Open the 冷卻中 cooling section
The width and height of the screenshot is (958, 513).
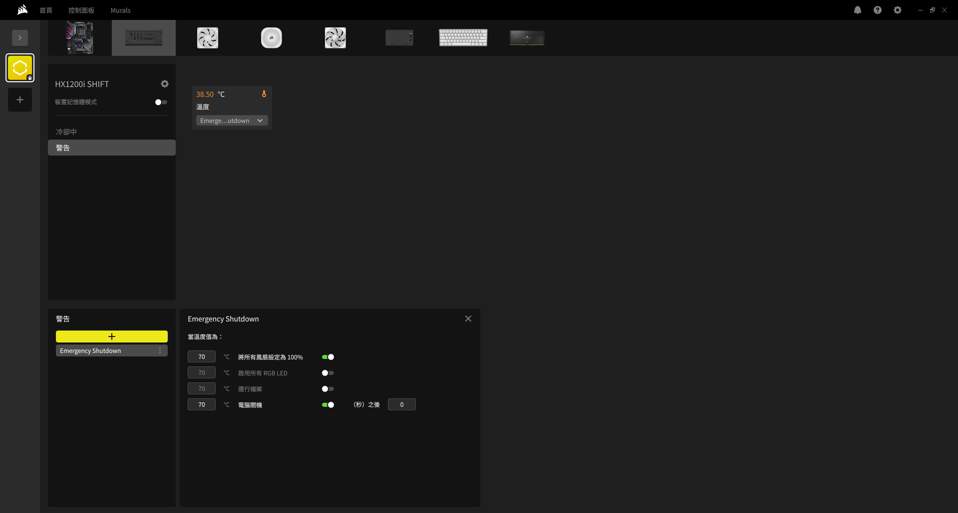[66, 132]
